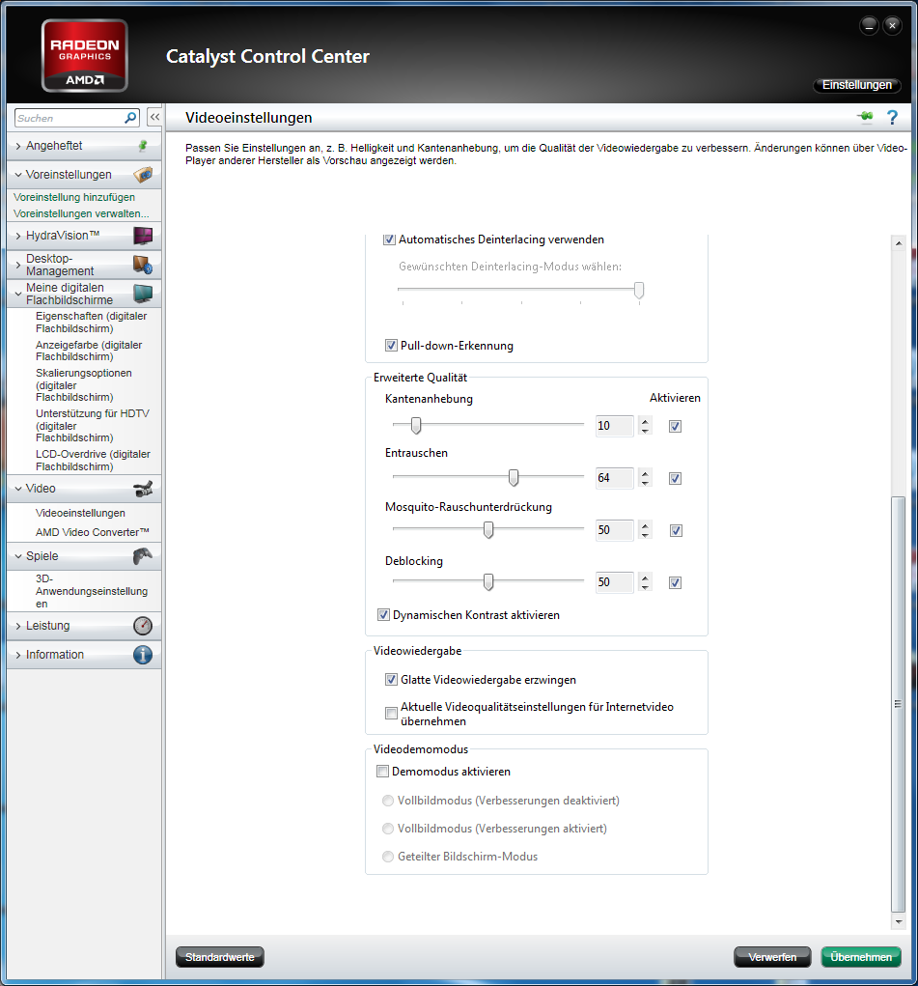Viewport: 918px width, 986px height.
Task: Click the HydraVision monitor icon
Action: [143, 236]
